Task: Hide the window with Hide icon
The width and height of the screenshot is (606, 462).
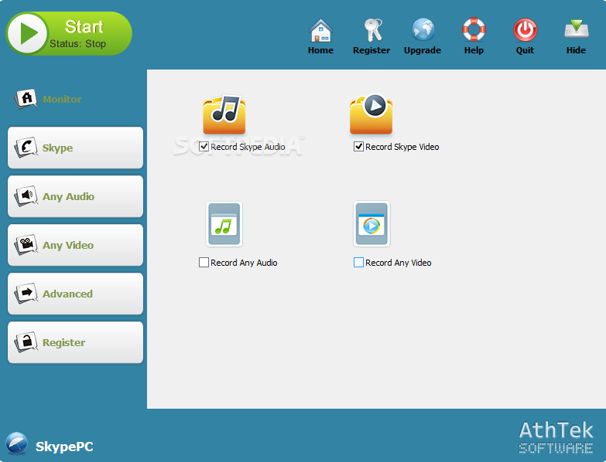Action: [576, 36]
